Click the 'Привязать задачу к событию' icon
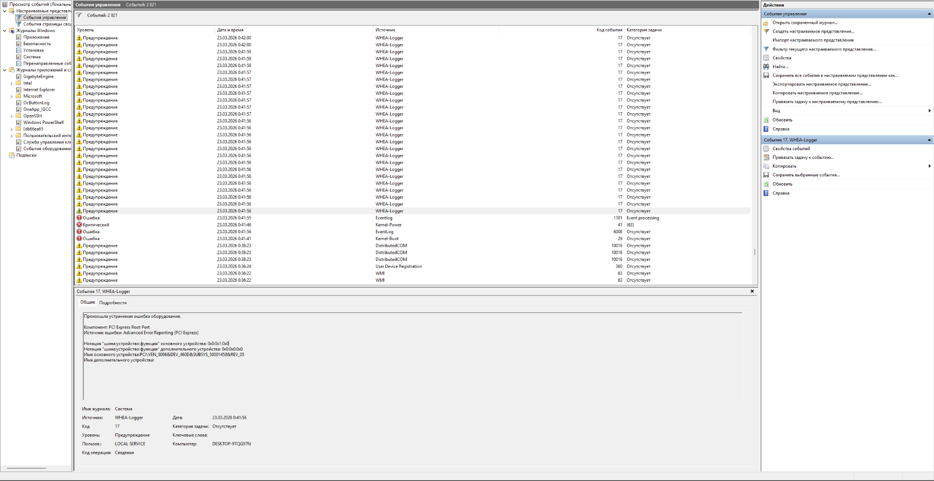This screenshot has width=934, height=481. coord(766,157)
